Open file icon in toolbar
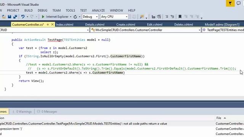 click(x=4, y=17)
